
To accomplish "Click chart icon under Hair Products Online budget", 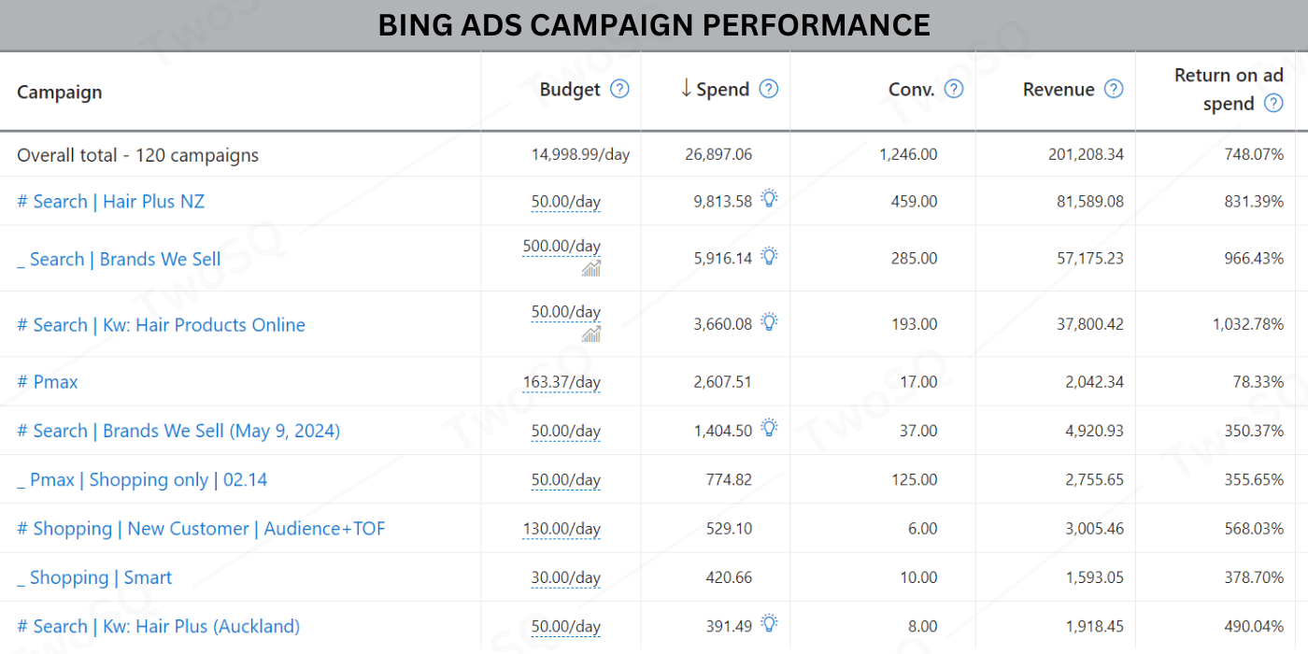I will [590, 334].
